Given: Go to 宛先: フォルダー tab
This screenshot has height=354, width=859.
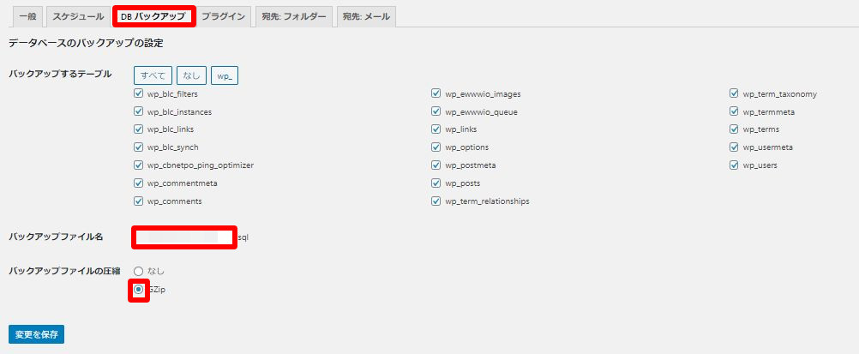Looking at the screenshot, I should tap(294, 16).
